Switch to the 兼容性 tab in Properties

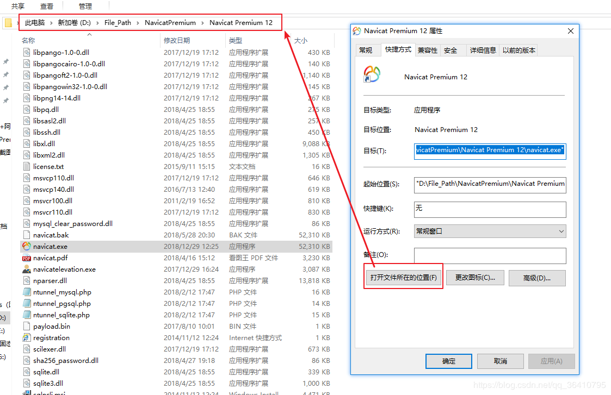428,50
